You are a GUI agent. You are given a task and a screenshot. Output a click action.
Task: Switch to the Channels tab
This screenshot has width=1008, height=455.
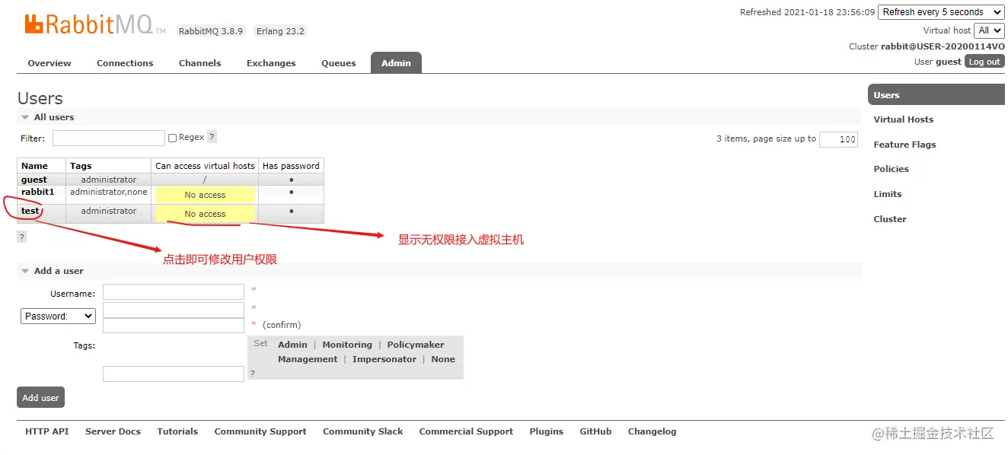(199, 63)
